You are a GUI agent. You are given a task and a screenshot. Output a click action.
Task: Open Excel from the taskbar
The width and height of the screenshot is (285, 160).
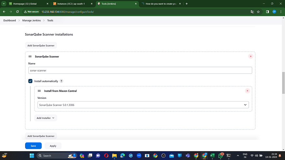[212, 156]
